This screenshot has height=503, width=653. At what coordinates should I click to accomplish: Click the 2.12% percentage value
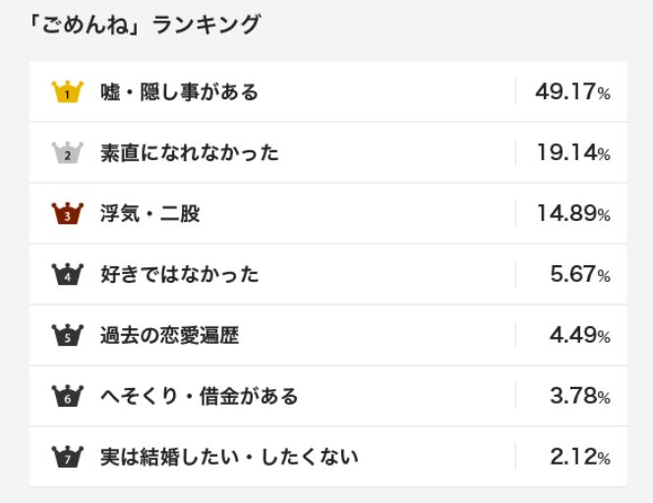tap(579, 457)
